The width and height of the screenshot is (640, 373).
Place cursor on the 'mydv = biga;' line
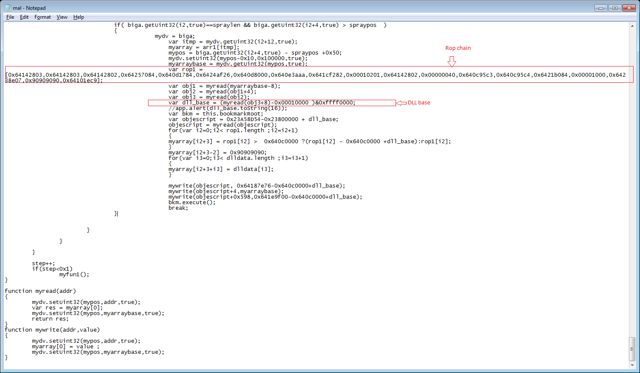pyautogui.click(x=175, y=36)
